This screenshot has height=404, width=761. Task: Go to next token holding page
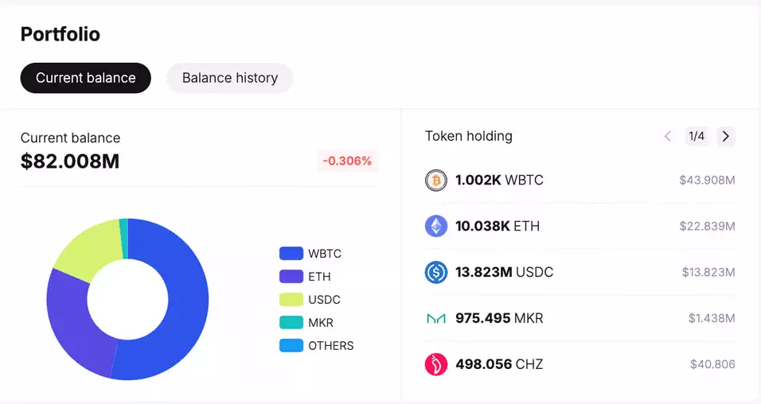coord(725,136)
